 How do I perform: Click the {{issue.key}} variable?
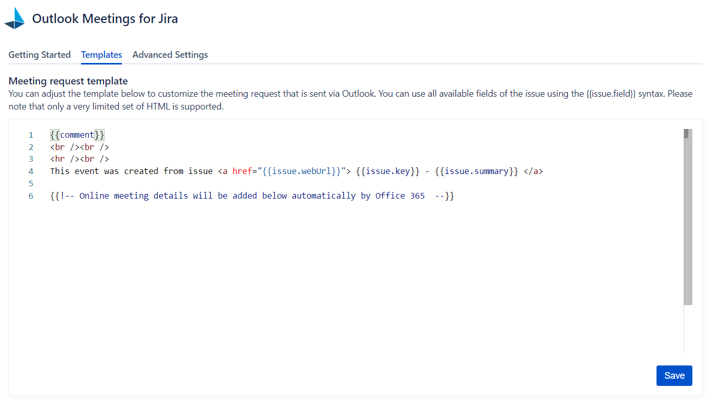[388, 171]
